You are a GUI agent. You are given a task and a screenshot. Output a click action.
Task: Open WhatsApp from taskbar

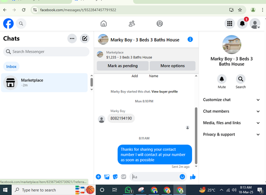(128, 190)
